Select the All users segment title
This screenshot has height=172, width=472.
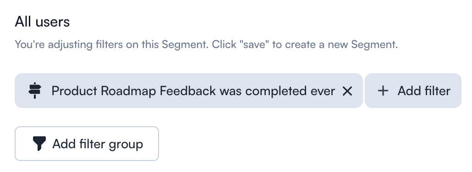coord(42,21)
